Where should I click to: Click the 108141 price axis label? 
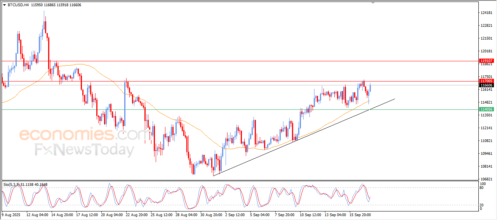pos(487,166)
